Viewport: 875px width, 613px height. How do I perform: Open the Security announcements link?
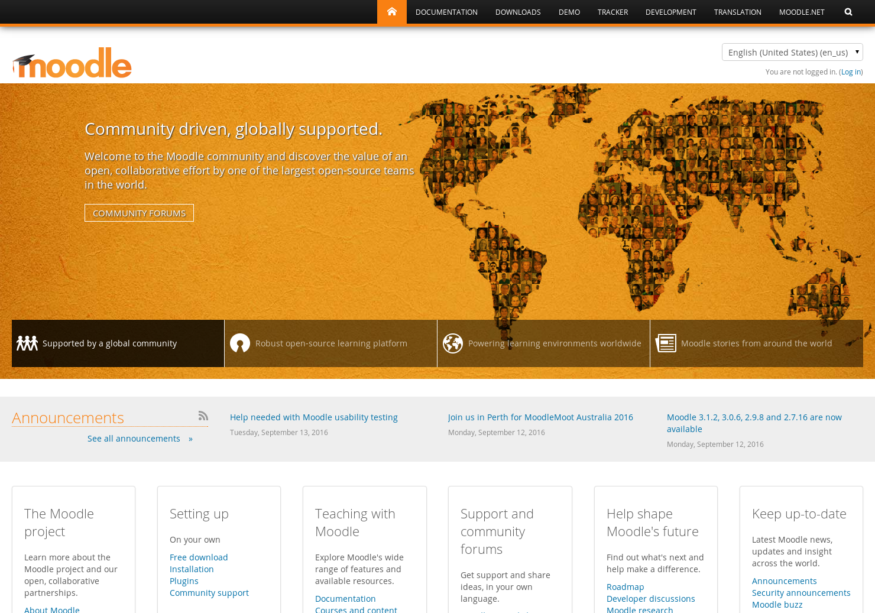[x=801, y=592]
